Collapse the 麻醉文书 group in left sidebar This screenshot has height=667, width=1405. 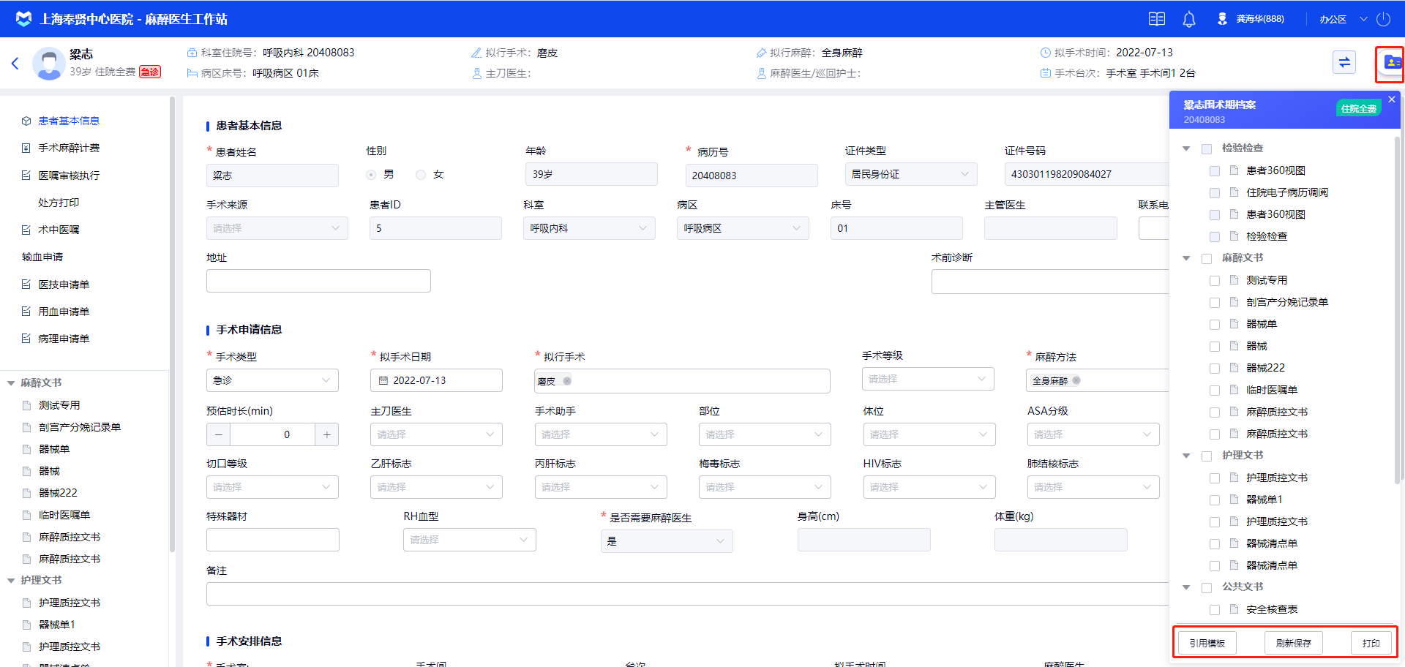coord(11,383)
